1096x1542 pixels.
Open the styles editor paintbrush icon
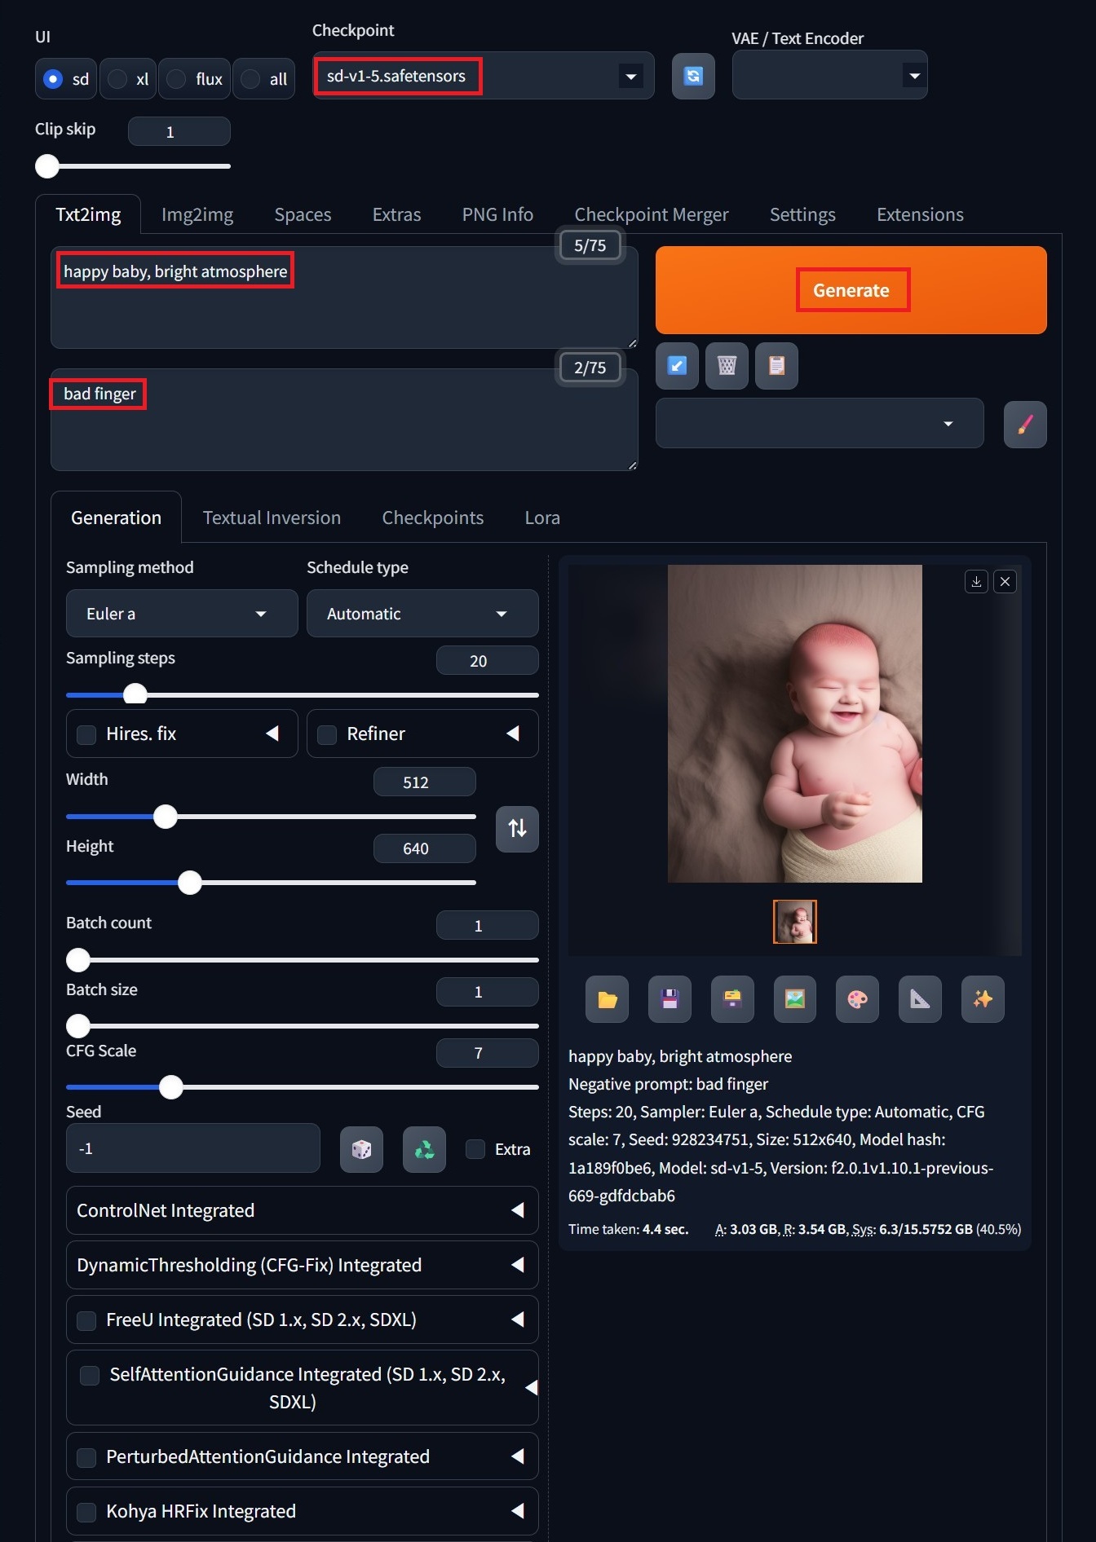[x=1025, y=424]
